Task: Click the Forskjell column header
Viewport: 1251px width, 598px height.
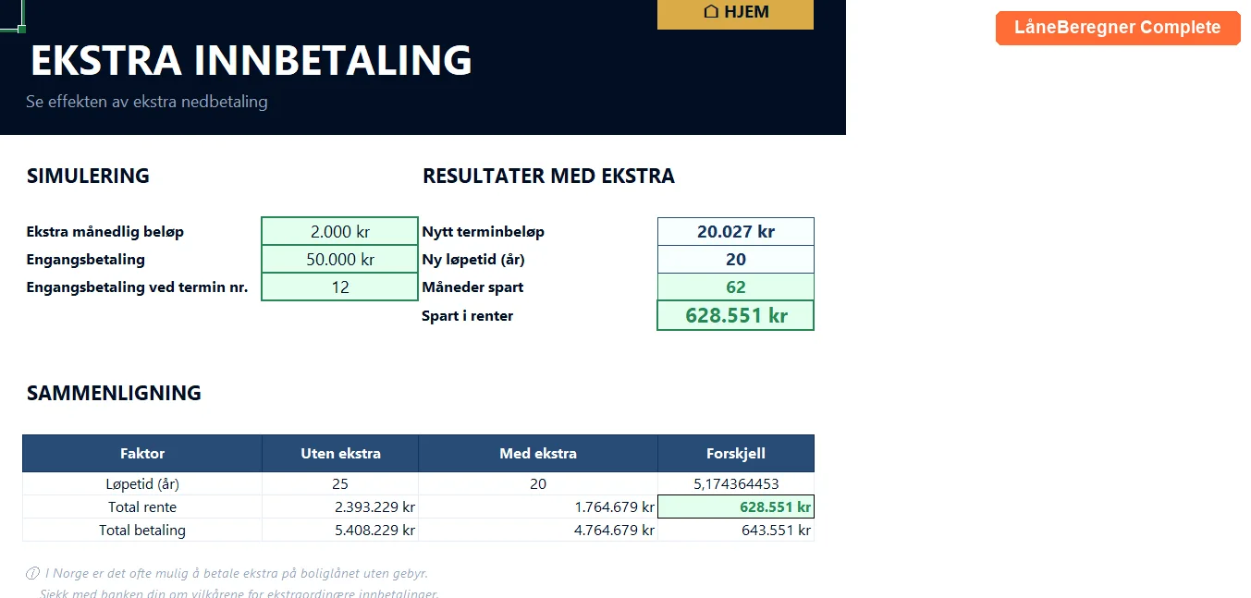Action: point(736,454)
